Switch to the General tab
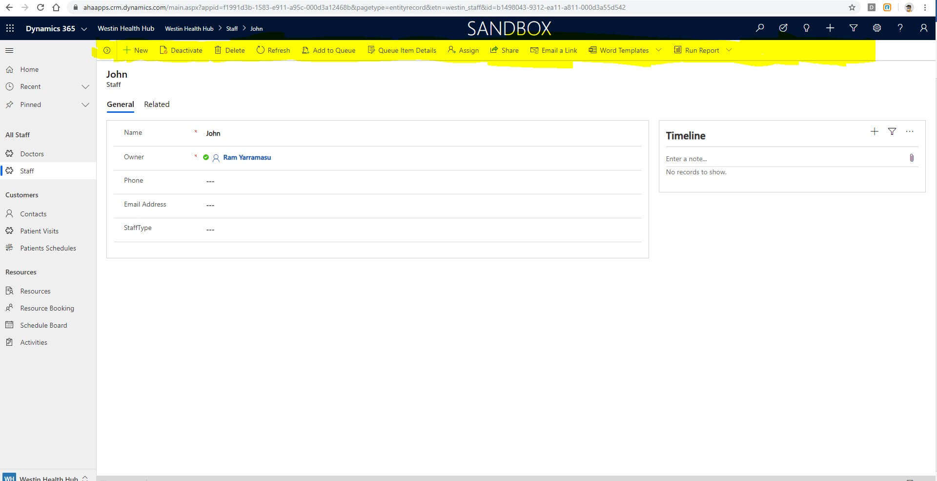 click(x=120, y=105)
